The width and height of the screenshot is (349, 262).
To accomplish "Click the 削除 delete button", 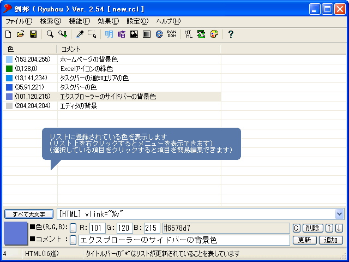I will click(312, 228).
